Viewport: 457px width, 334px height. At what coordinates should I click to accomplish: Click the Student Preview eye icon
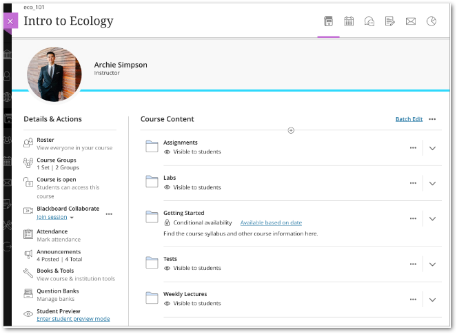pos(28,314)
